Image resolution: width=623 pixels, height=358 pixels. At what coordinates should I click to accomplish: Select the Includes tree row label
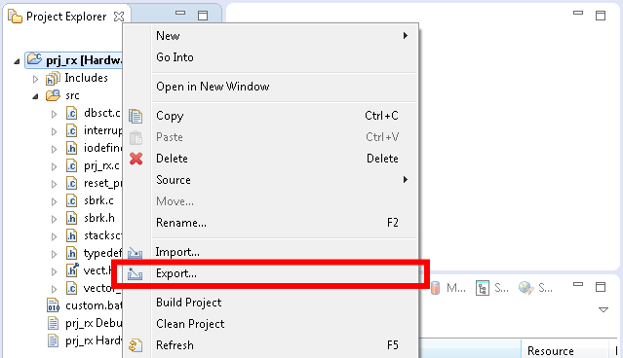(x=86, y=78)
